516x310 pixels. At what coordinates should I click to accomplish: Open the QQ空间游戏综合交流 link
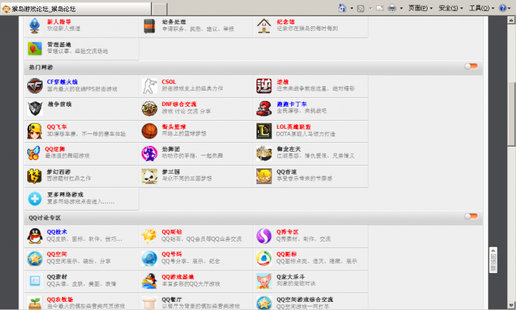(x=304, y=300)
